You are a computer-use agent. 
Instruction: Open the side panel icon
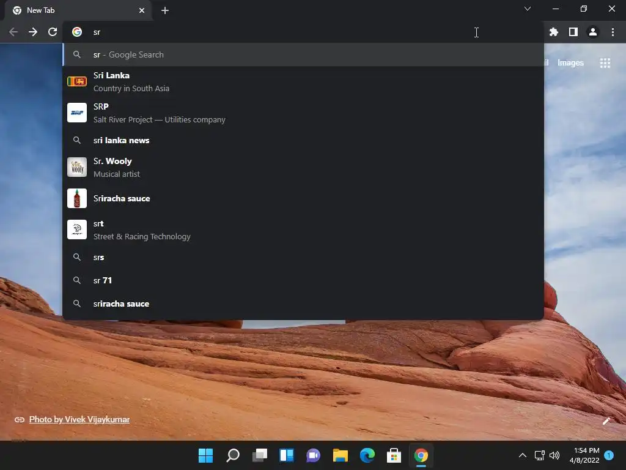point(573,32)
